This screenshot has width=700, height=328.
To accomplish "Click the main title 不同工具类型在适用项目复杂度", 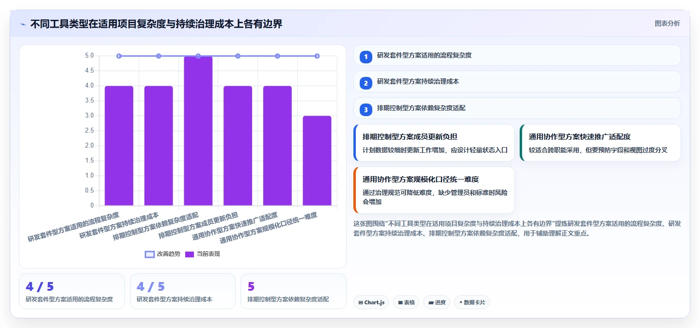I will [156, 24].
